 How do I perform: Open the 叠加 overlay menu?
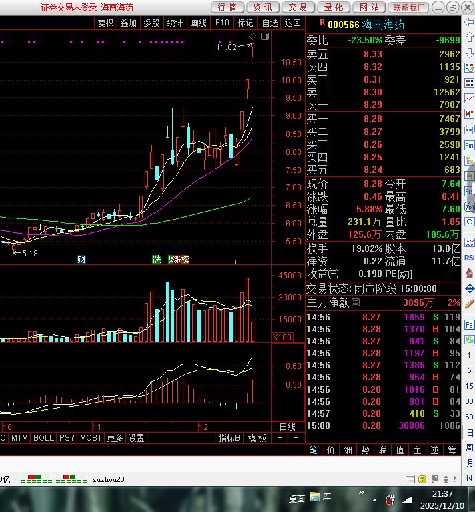point(128,23)
